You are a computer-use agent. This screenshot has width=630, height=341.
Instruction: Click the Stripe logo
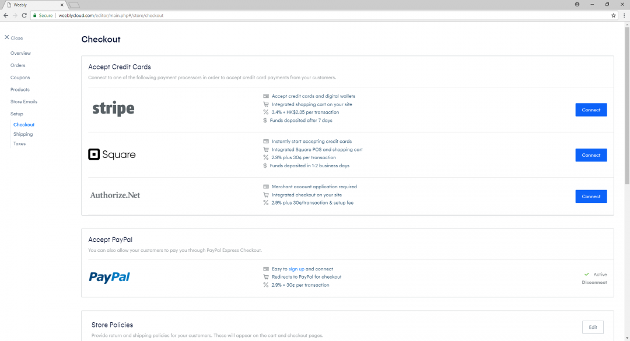coord(112,108)
